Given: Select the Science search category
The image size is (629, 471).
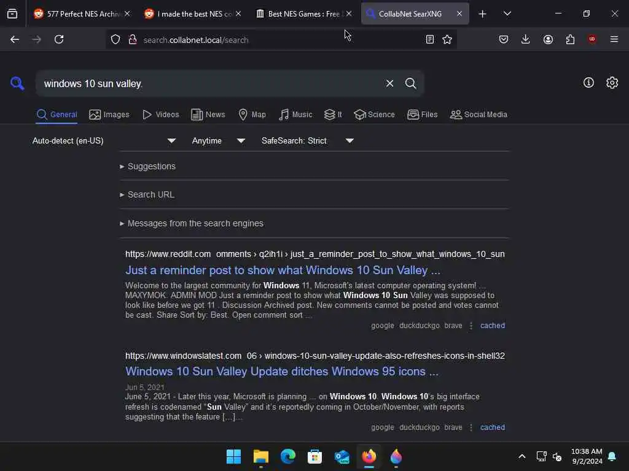Looking at the screenshot, I should (374, 115).
